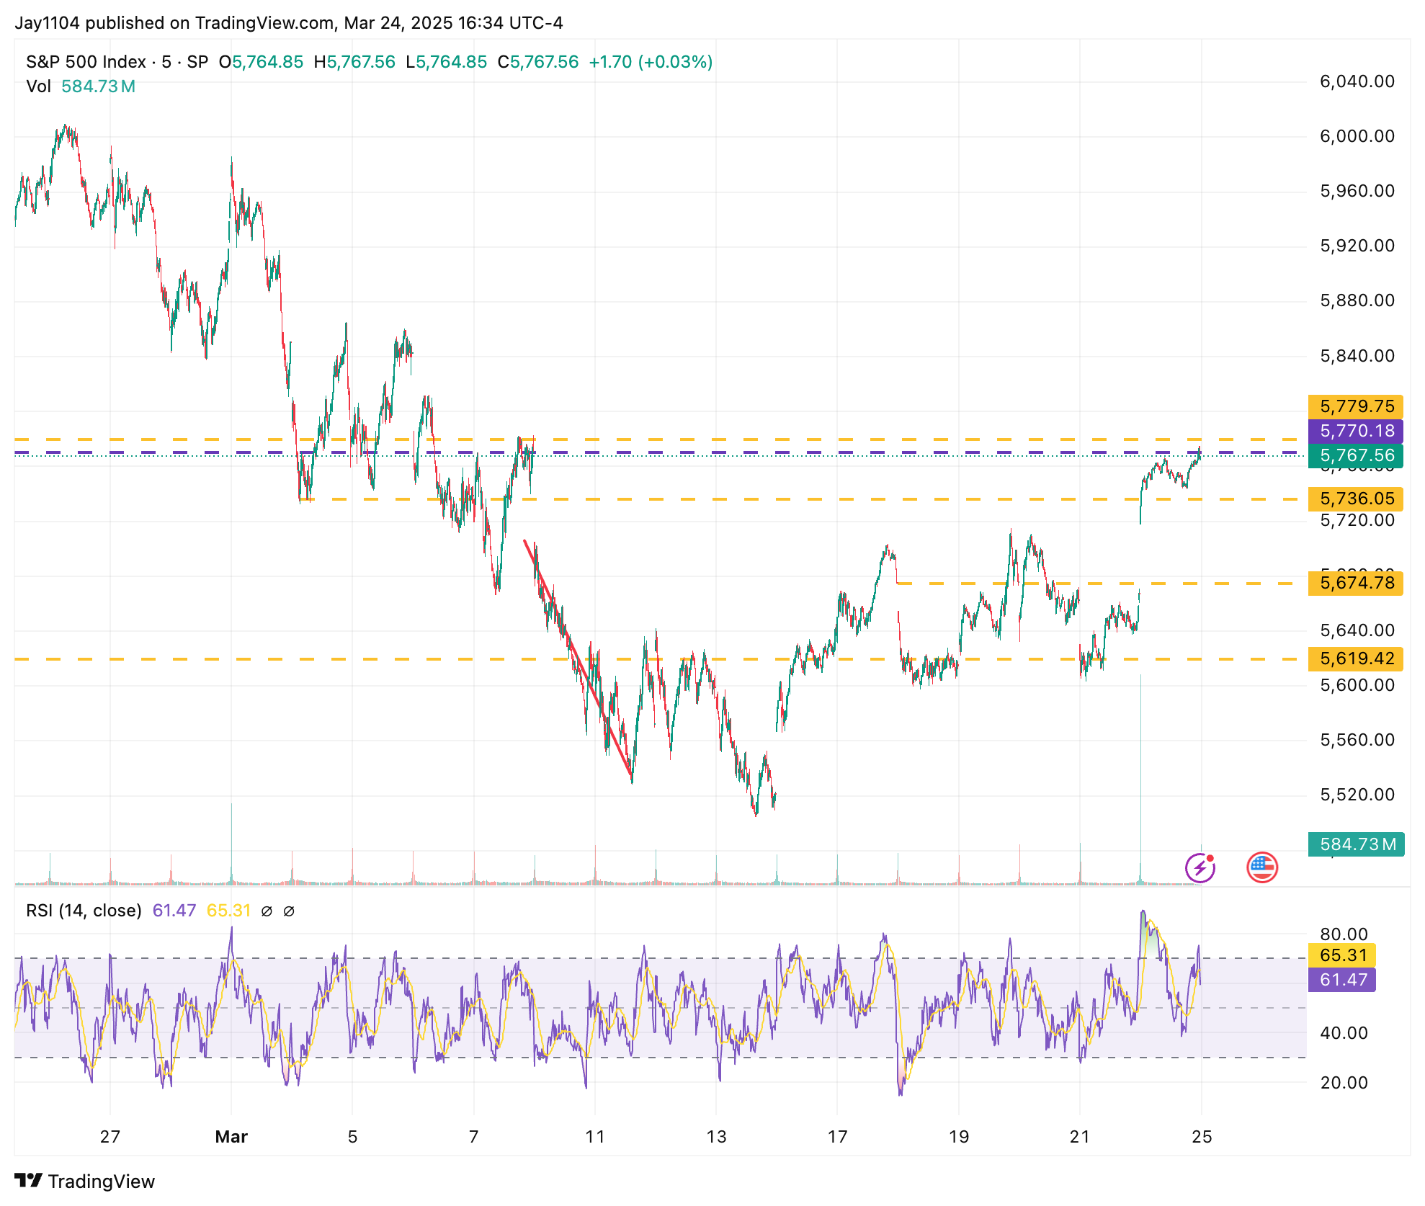
Task: Click the 17 date label on time axis
Action: pyautogui.click(x=837, y=1137)
